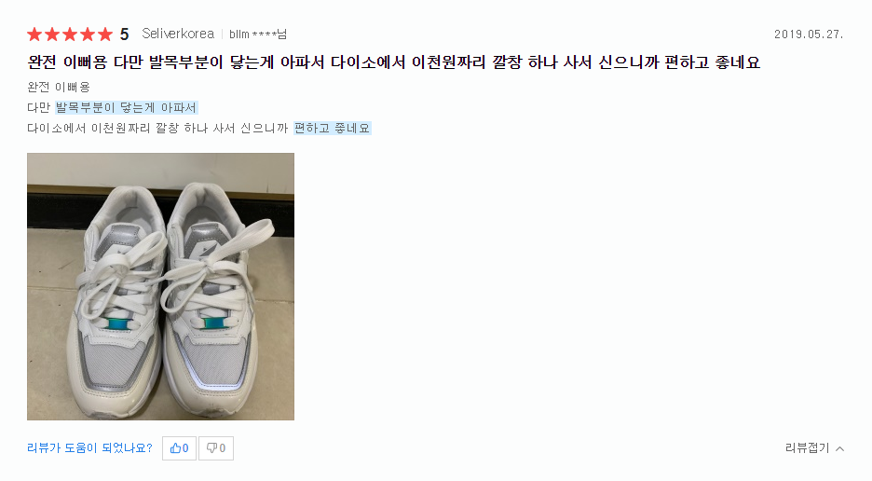Click the upvote count 0 button
This screenshot has width=872, height=481.
coord(179,448)
